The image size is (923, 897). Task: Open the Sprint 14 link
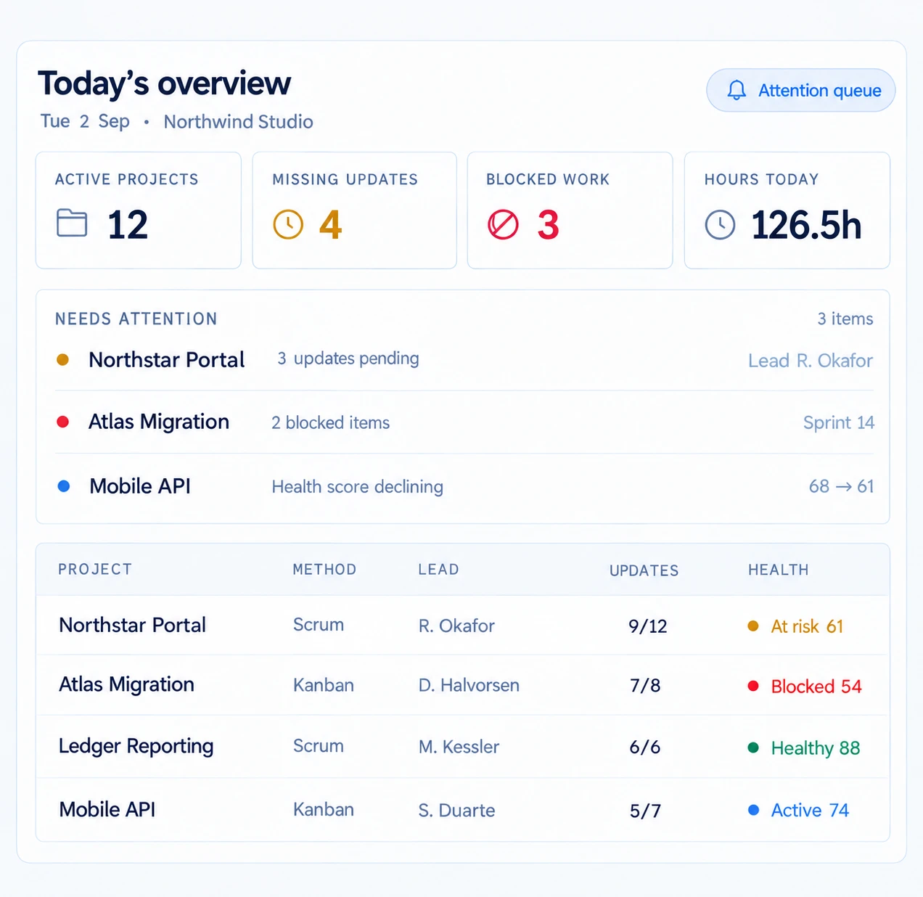click(x=839, y=422)
